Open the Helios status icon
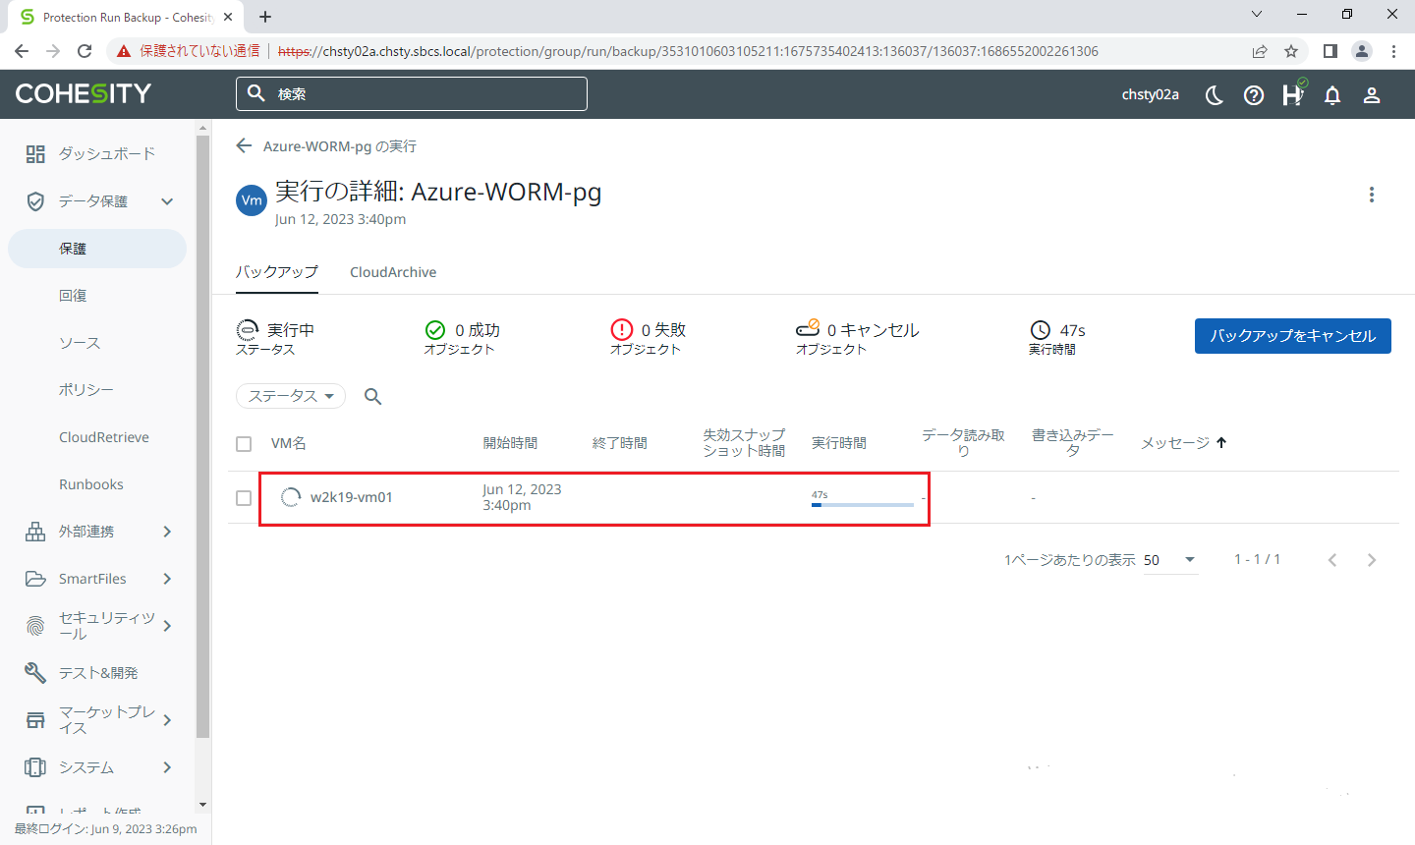The width and height of the screenshot is (1415, 845). (1293, 92)
